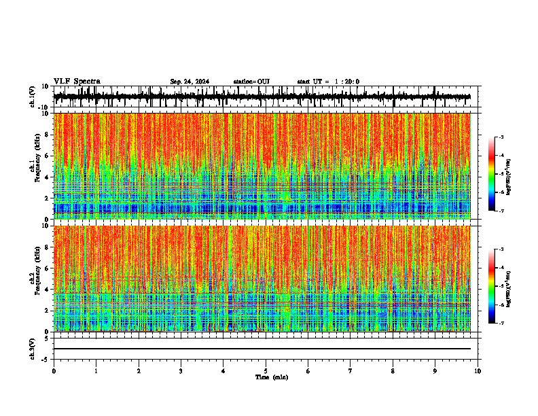Click the "VLF Spectra" plot title
This screenshot has height=416, width=538.
pos(77,82)
